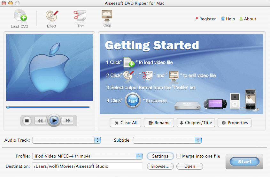Click the PSP device image
270x177 pixels.
point(215,104)
